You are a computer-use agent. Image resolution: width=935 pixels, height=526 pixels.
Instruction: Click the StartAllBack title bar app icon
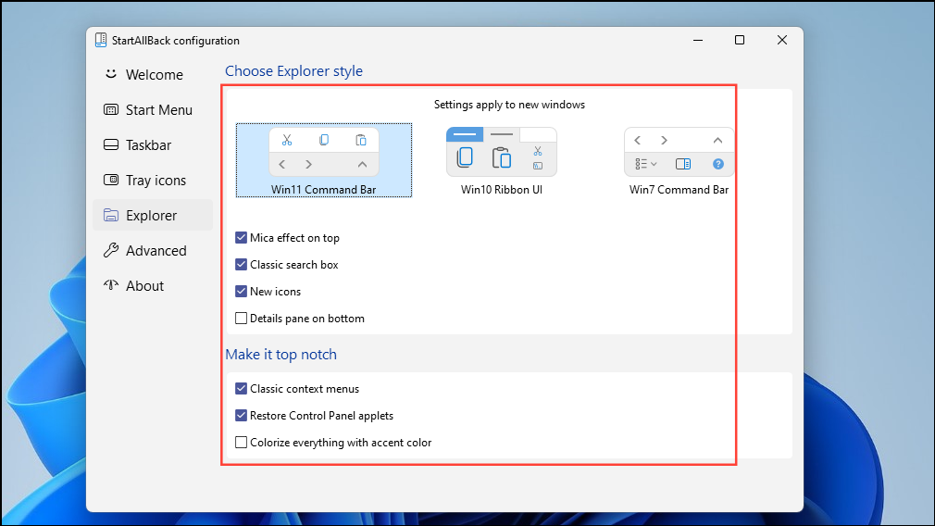pyautogui.click(x=101, y=40)
